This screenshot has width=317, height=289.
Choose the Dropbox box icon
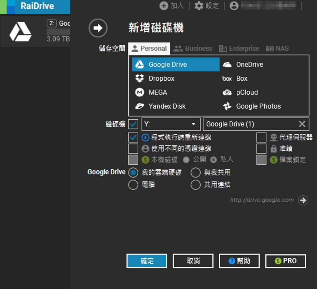pos(139,78)
